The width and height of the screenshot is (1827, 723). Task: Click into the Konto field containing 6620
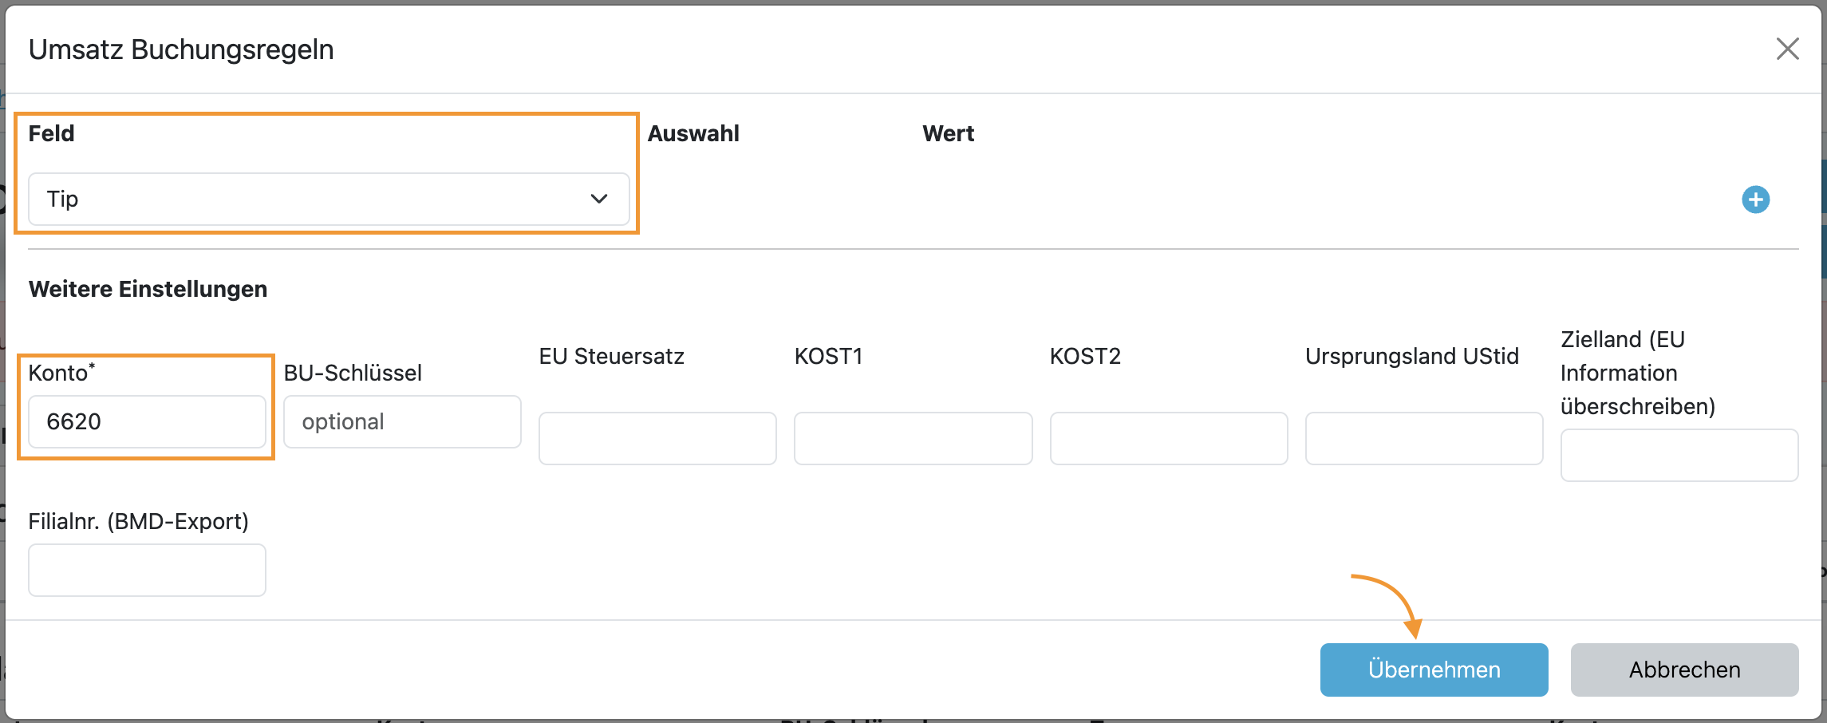(x=147, y=421)
